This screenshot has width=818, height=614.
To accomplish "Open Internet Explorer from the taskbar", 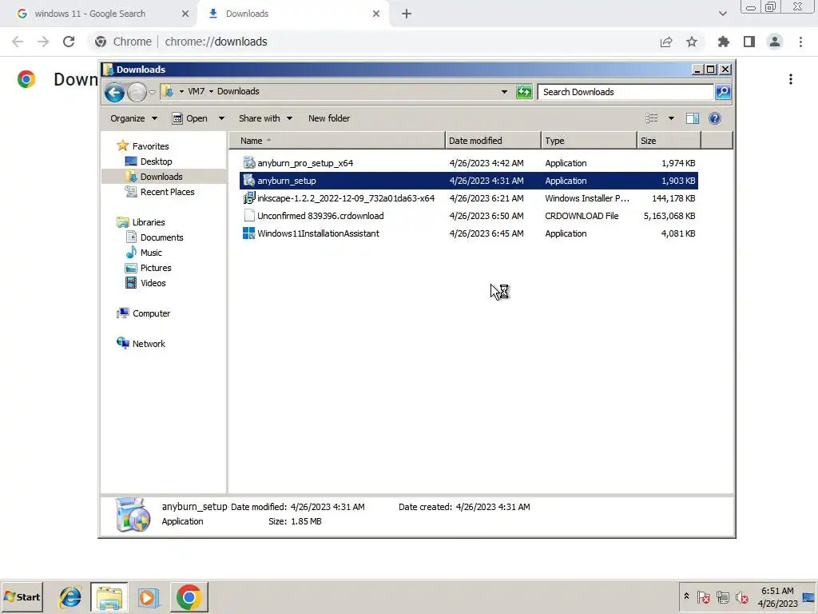I will point(70,597).
